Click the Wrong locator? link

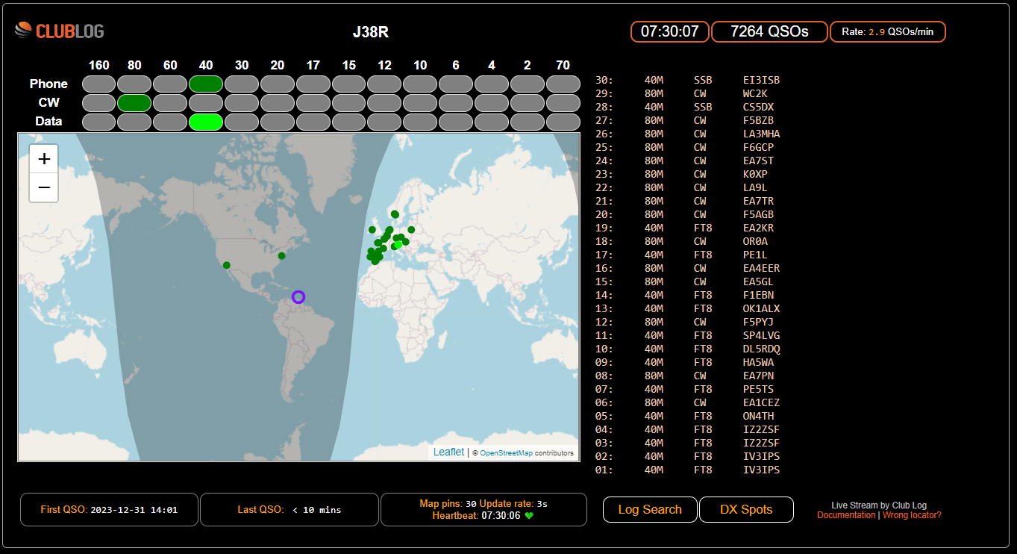(x=912, y=515)
